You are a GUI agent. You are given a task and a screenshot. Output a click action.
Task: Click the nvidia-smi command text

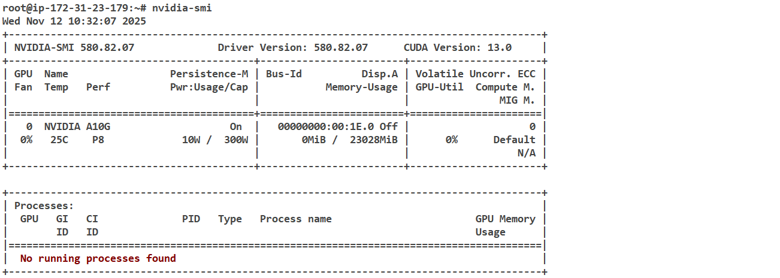pos(182,8)
